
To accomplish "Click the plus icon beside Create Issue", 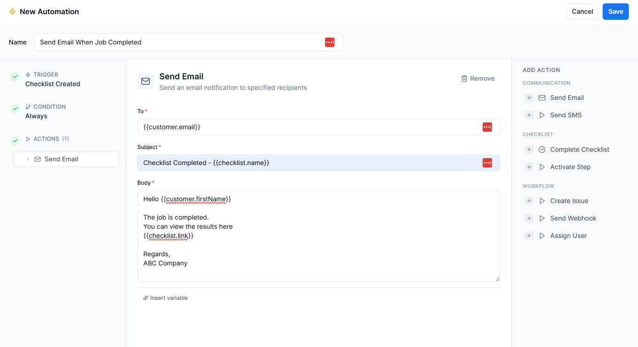I will [x=529, y=201].
